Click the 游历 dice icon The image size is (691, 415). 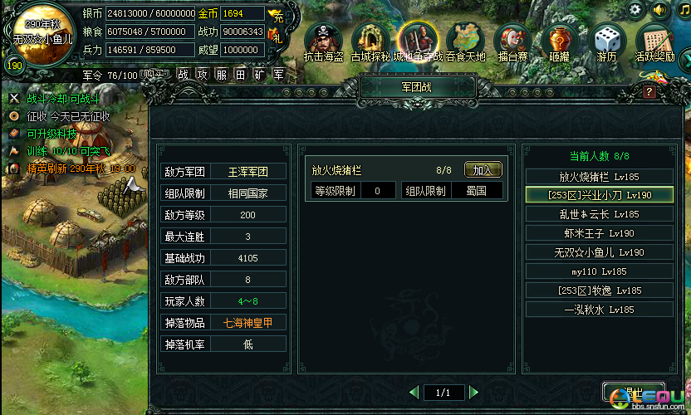tap(607, 42)
